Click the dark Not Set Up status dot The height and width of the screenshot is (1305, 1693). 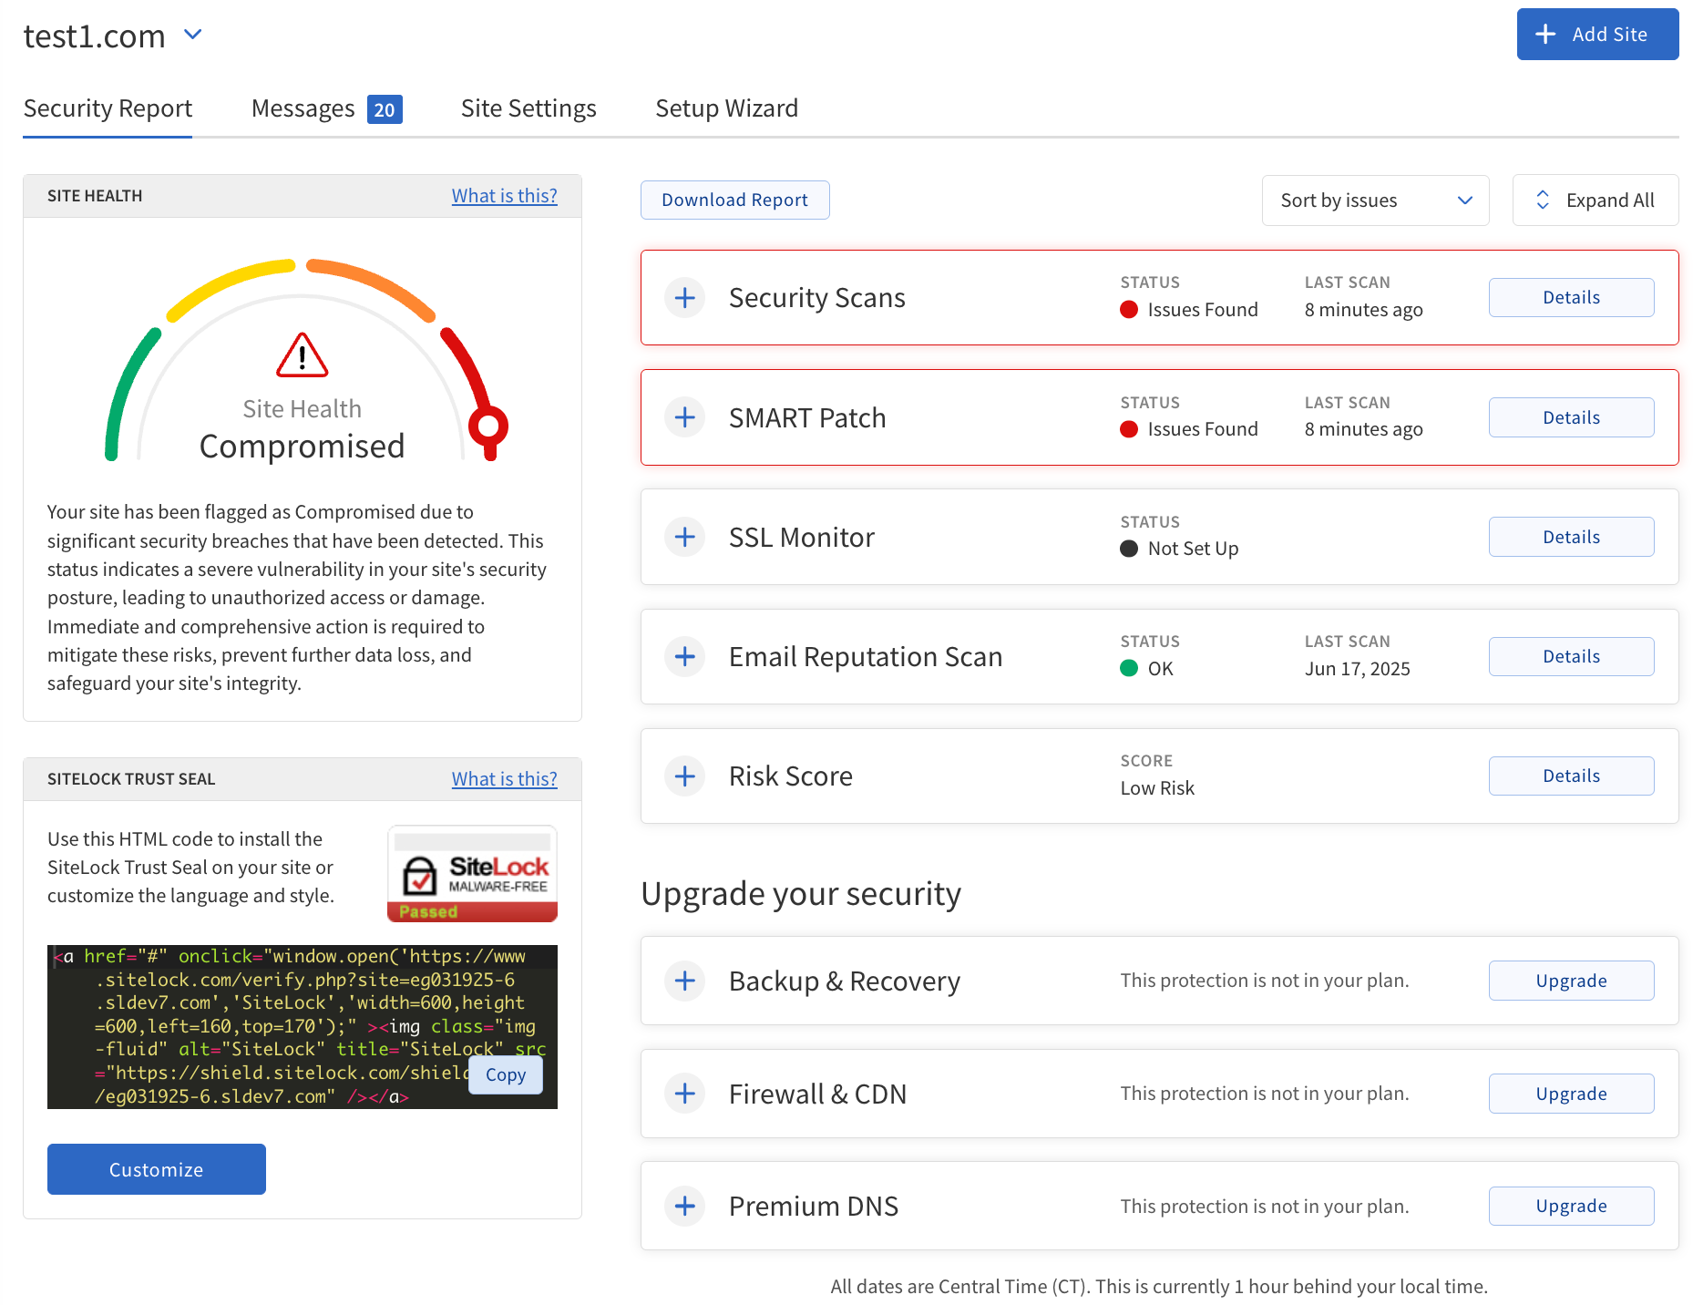[1129, 549]
